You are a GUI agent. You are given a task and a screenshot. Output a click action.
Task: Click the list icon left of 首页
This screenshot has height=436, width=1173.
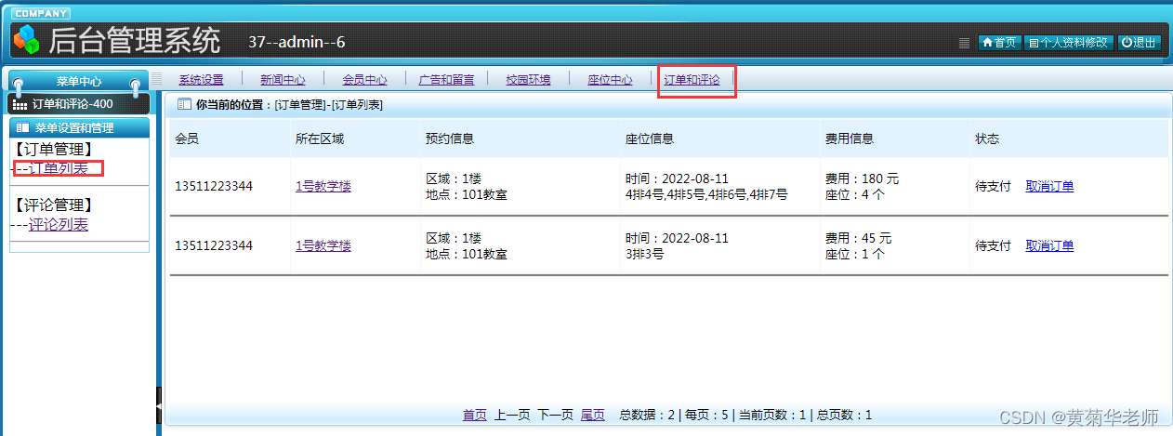pos(964,43)
